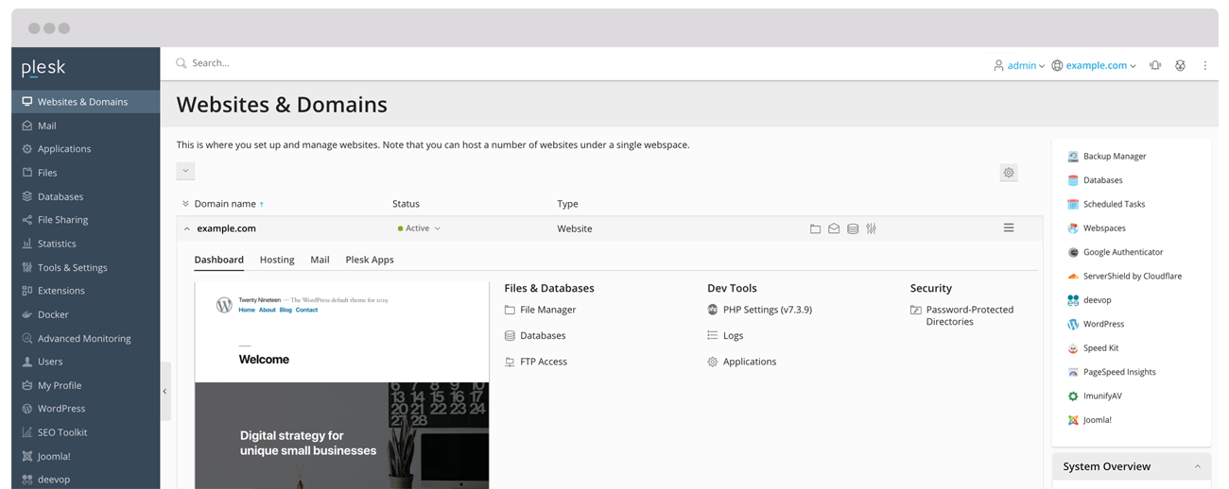The height and width of the screenshot is (489, 1229).
Task: Expand the example.com subscription dropdown
Action: tap(1095, 66)
